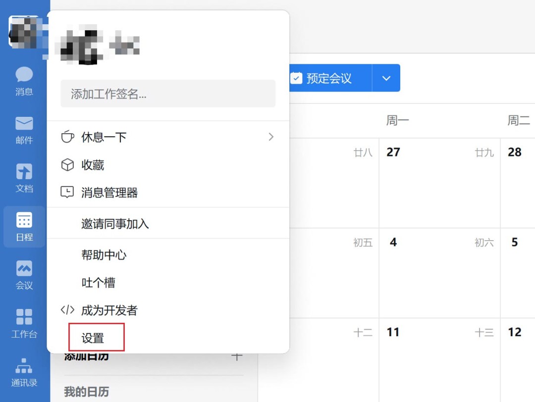
Task: Open 吐个槽 feedback entry
Action: click(97, 282)
